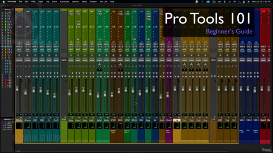Viewport: 273px width, 153px height.
Task: Open group assignment selector on Vox4 track
Action: coord(205,60)
